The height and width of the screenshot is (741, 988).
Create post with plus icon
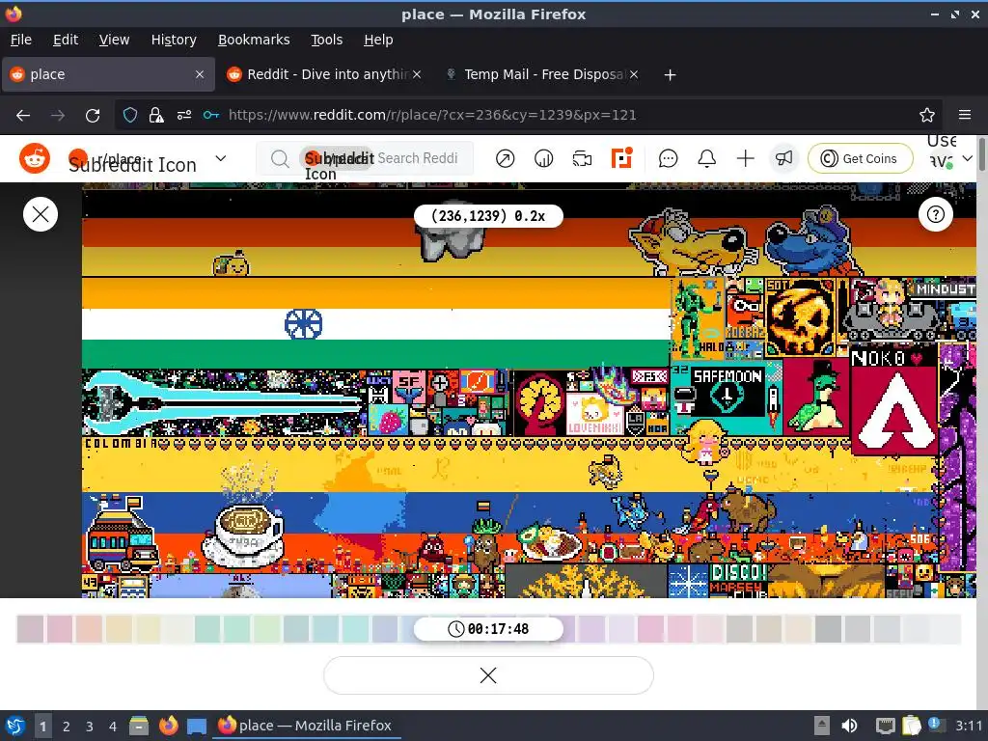(746, 159)
